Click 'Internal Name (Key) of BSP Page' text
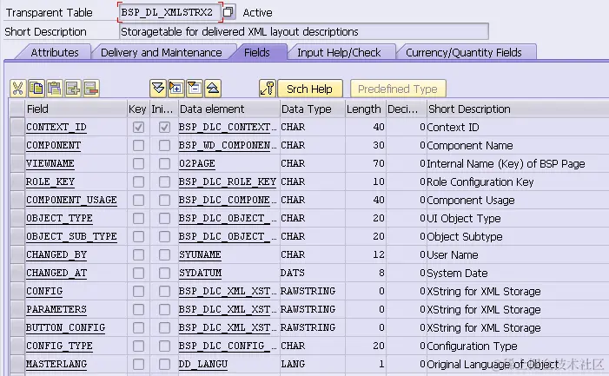The height and width of the screenshot is (376, 609). [506, 164]
